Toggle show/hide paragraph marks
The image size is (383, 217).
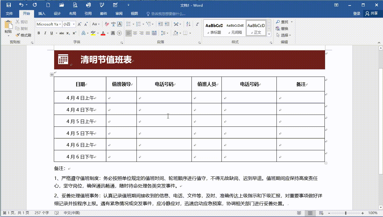(x=197, y=24)
